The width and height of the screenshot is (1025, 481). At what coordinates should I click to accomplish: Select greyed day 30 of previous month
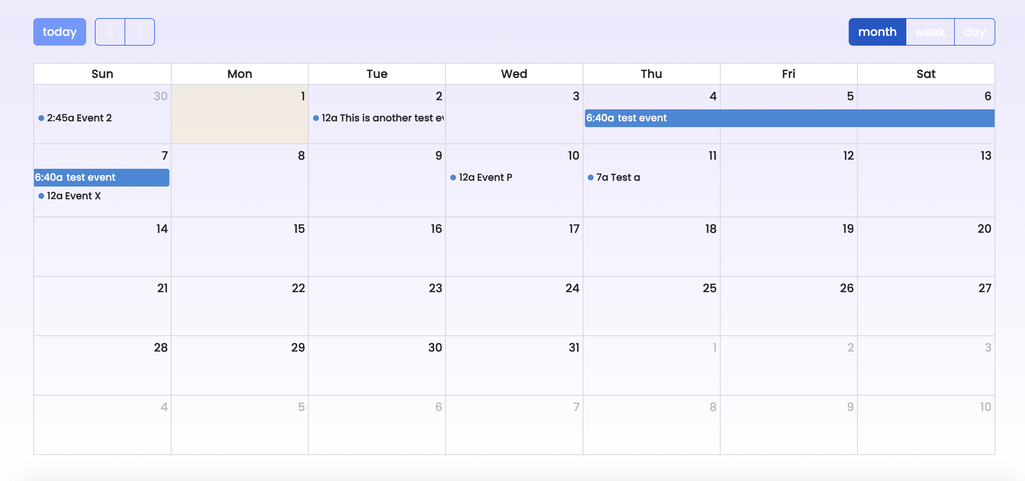(160, 96)
